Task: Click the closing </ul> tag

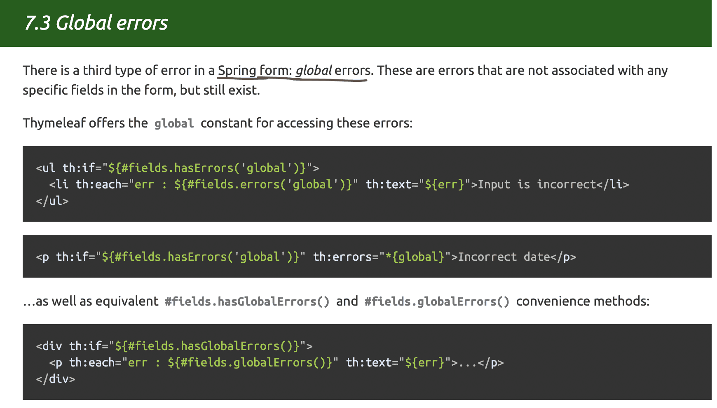Action: click(52, 201)
